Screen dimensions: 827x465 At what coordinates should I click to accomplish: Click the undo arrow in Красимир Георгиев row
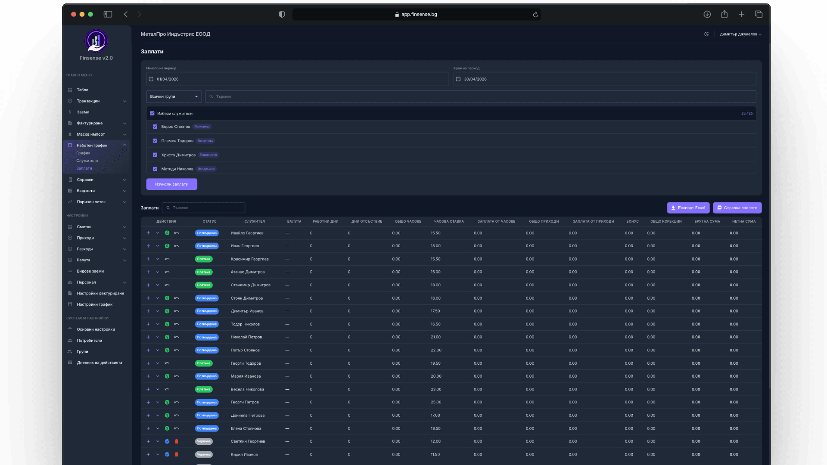(x=167, y=259)
